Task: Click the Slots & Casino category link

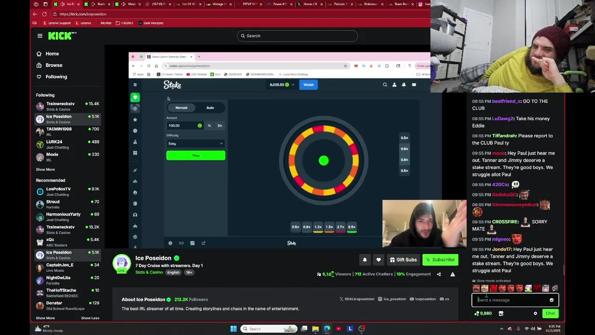Action: click(149, 272)
